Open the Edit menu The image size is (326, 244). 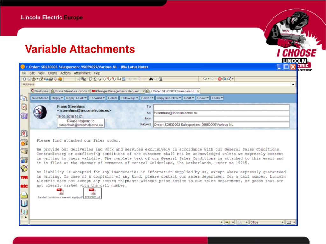(x=32, y=73)
